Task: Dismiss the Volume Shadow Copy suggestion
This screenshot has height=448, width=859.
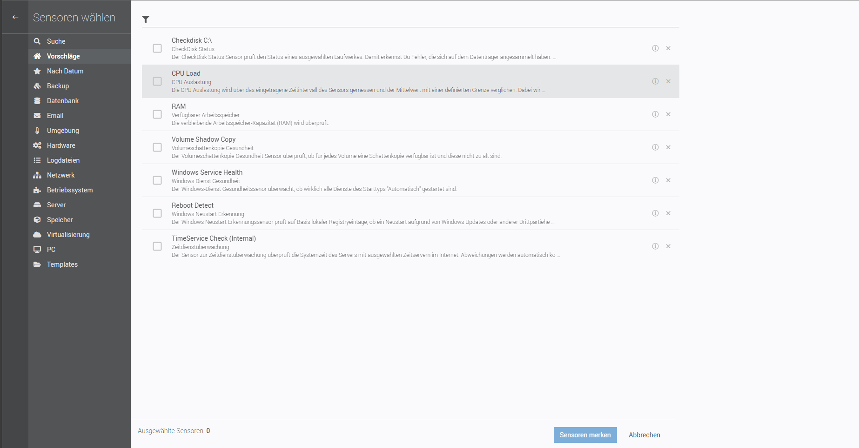Action: click(x=668, y=147)
